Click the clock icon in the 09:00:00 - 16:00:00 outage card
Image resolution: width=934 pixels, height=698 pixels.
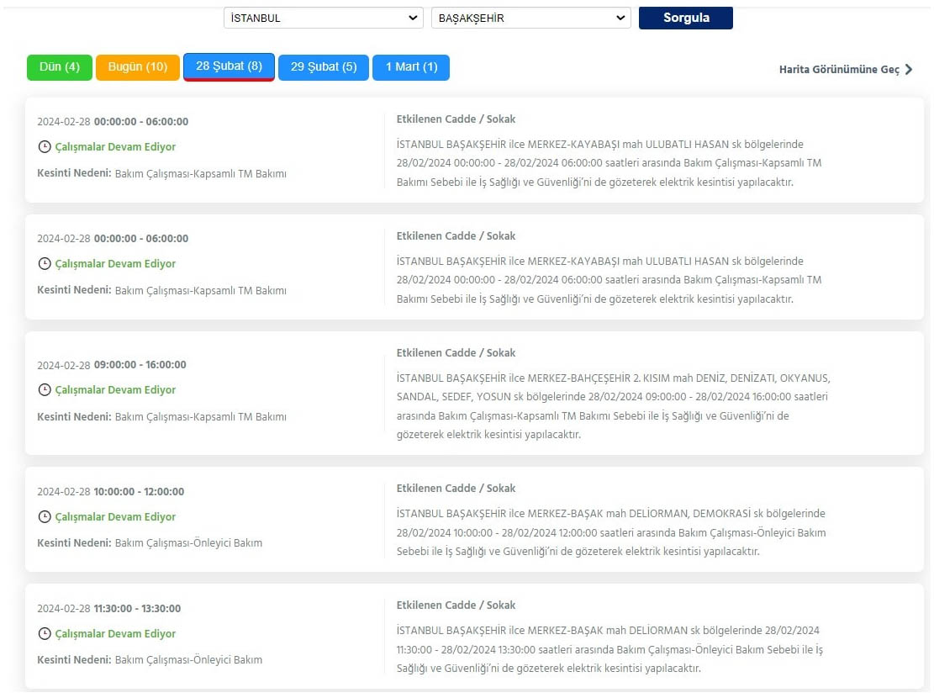click(45, 390)
